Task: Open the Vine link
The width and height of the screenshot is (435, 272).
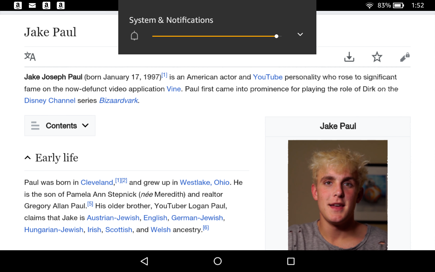Action: click(x=174, y=89)
